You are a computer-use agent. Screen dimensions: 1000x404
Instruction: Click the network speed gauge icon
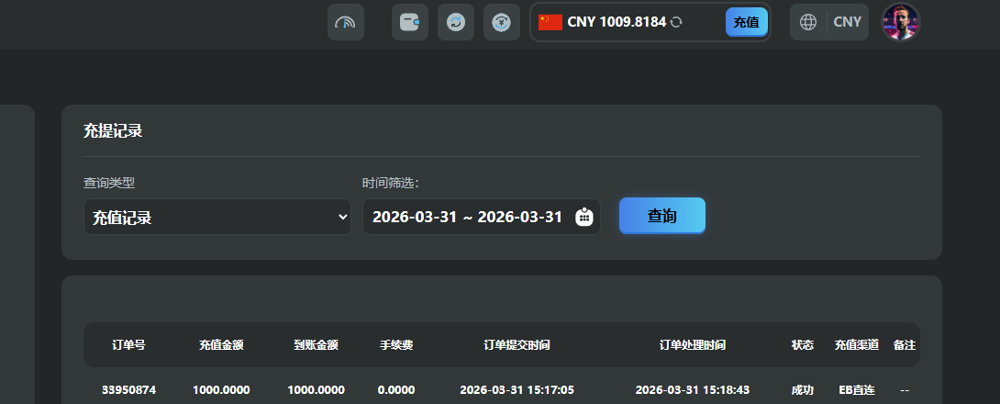point(346,22)
